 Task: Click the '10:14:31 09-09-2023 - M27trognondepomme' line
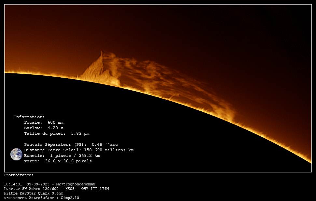pos(49,184)
